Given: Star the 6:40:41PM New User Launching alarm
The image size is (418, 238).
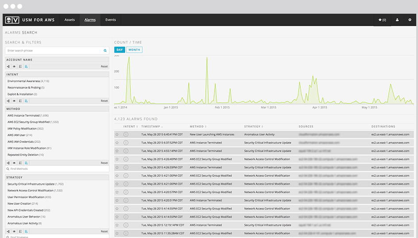Looking at the screenshot, I should click(117, 134).
